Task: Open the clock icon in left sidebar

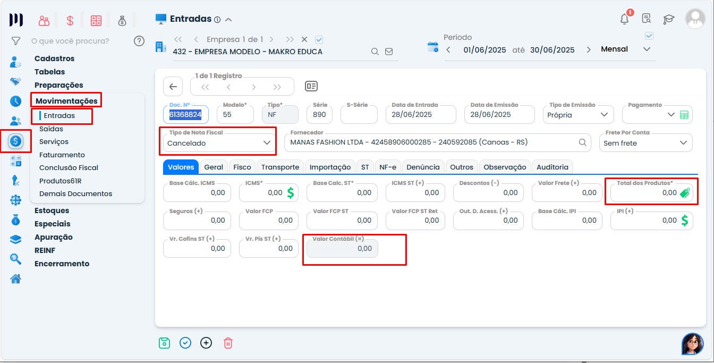Action: tap(15, 101)
